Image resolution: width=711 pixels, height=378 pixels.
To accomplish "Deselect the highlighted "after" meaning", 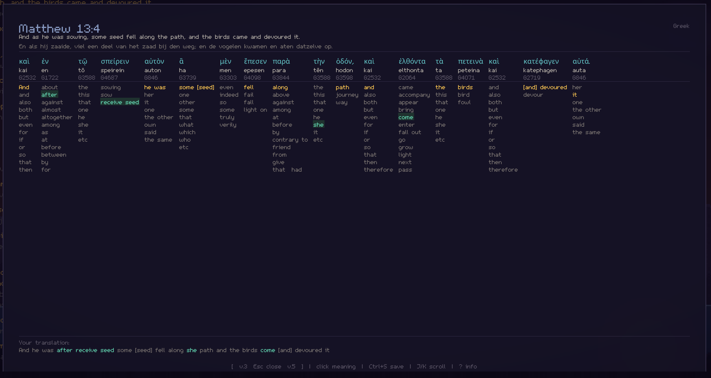I will [49, 95].
